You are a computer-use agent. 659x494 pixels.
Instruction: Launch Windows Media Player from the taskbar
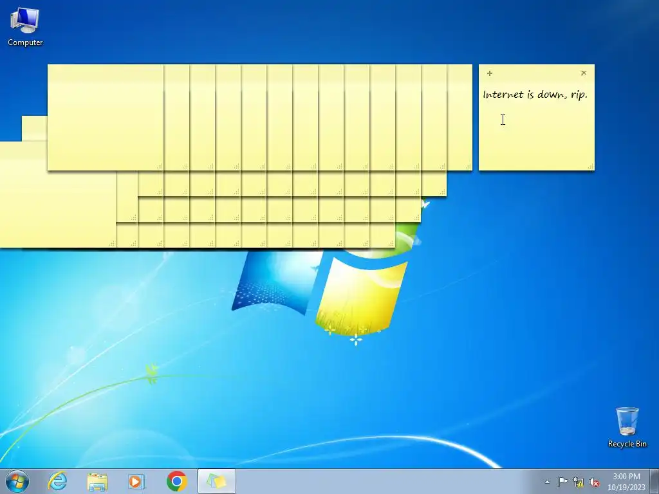[136, 481]
